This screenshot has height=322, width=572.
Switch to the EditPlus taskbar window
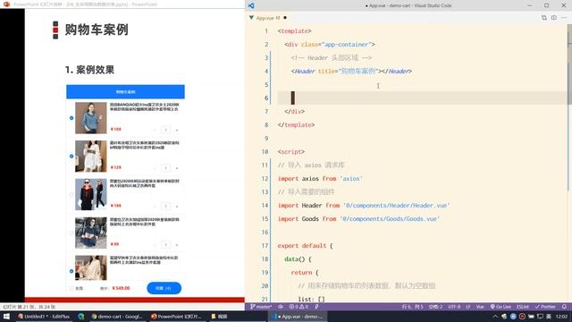point(44,317)
